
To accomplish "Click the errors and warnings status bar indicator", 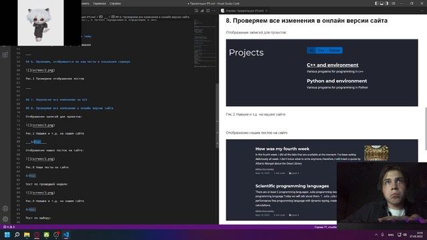I will [9, 227].
